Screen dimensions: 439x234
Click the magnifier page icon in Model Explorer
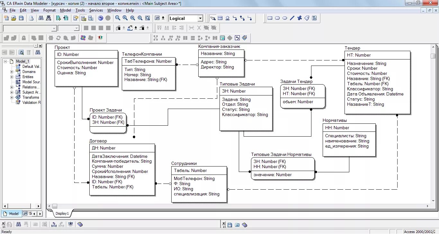21,52
